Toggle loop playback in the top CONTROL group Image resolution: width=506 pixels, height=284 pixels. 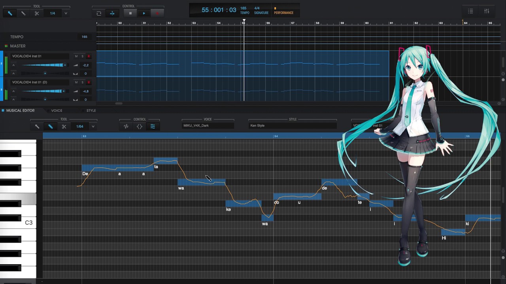[x=99, y=13]
